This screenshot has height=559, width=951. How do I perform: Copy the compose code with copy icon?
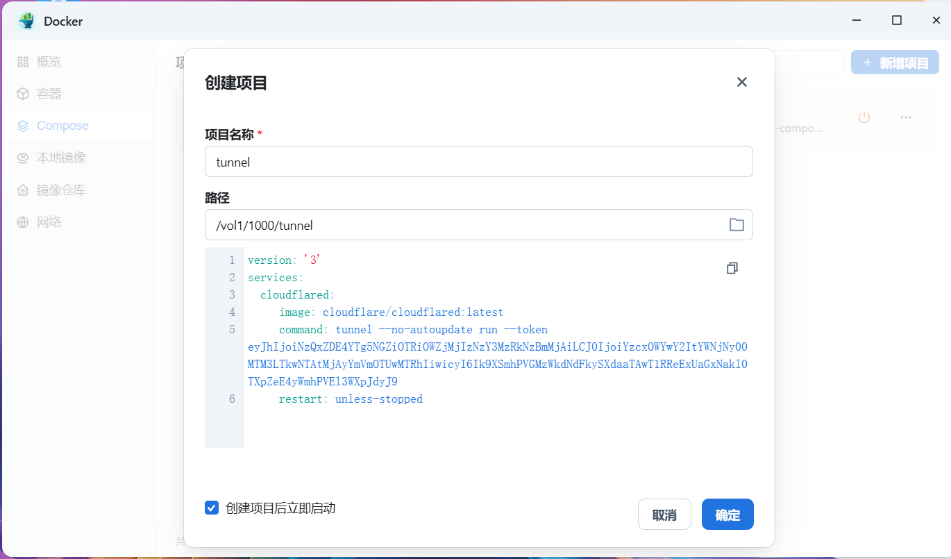732,268
